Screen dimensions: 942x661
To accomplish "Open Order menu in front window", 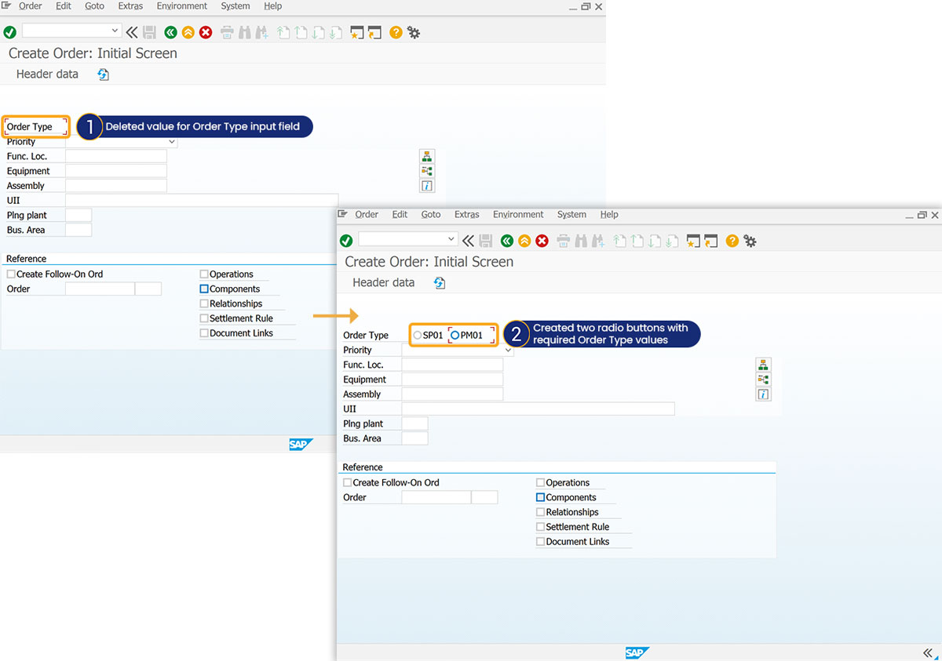I will [x=367, y=215].
